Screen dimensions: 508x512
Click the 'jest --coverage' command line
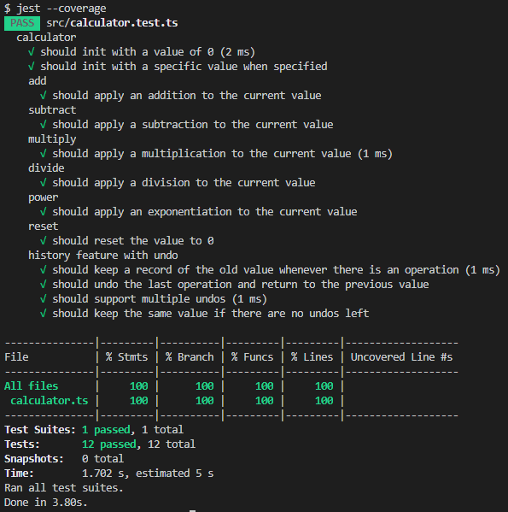61,9
